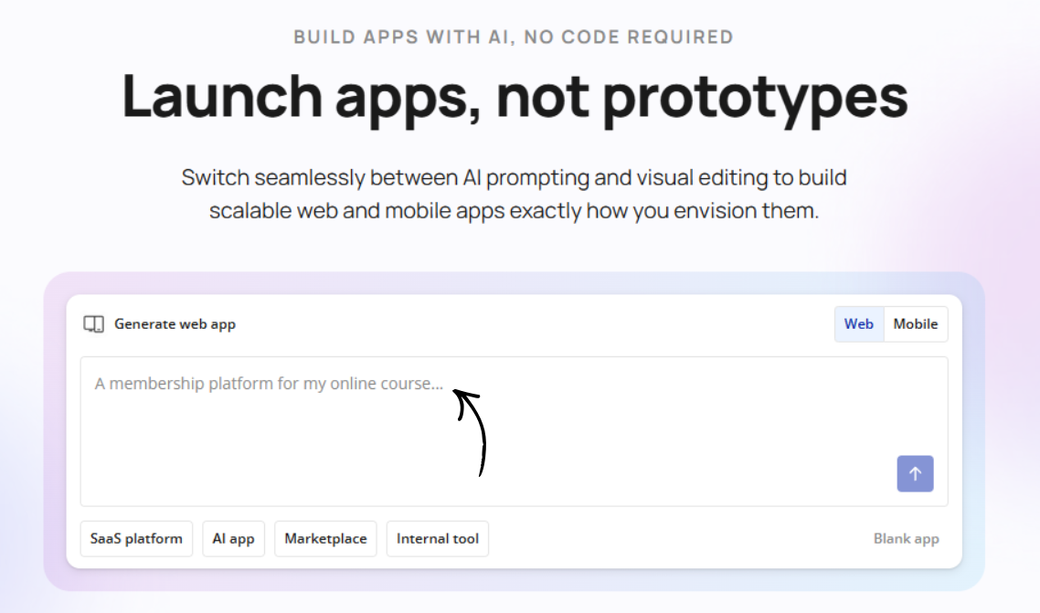The image size is (1040, 613).
Task: Switch to the Mobile platform option
Action: pyautogui.click(x=916, y=323)
